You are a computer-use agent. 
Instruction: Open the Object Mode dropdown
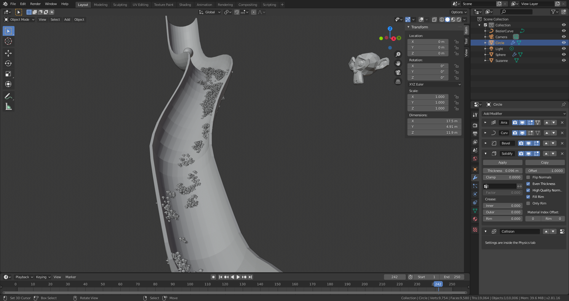[19, 20]
